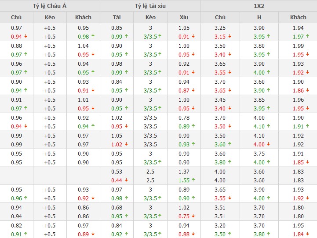Image resolution: width=317 pixels, height=238 pixels.
Task: Click the H draw column header
Action: [259, 17]
